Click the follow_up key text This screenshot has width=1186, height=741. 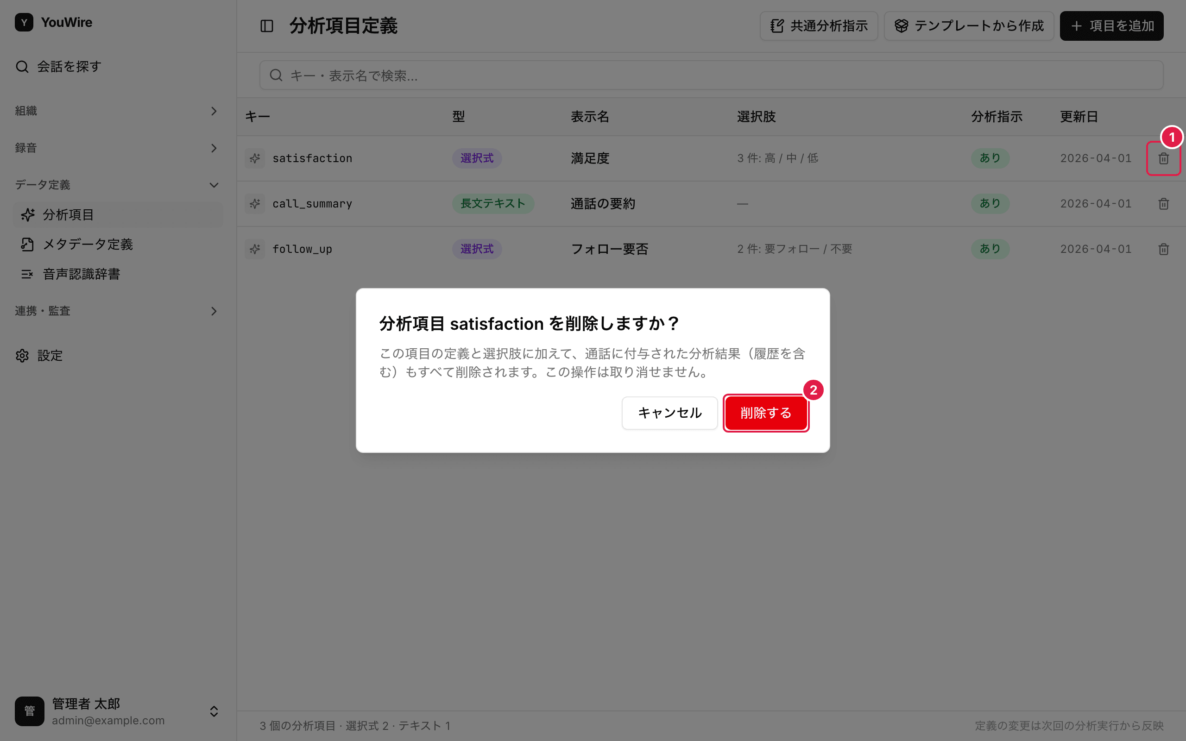303,249
